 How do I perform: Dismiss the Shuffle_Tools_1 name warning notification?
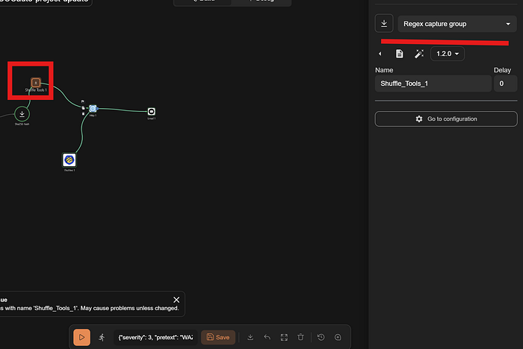pos(176,300)
